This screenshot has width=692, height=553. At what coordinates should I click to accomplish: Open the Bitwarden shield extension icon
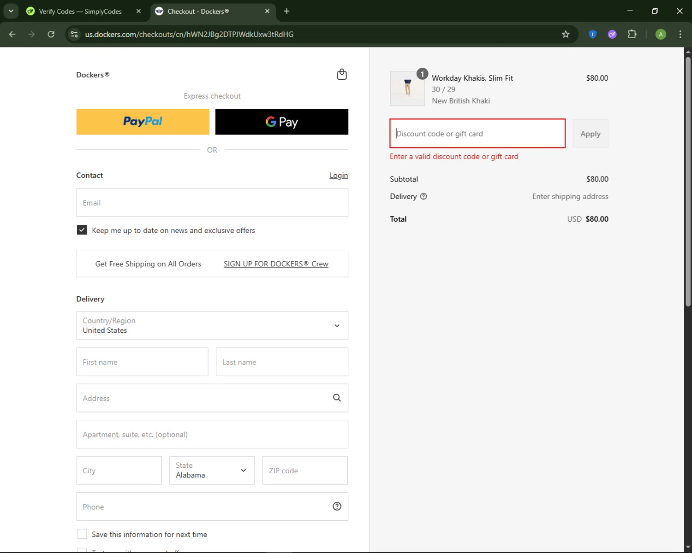click(593, 34)
